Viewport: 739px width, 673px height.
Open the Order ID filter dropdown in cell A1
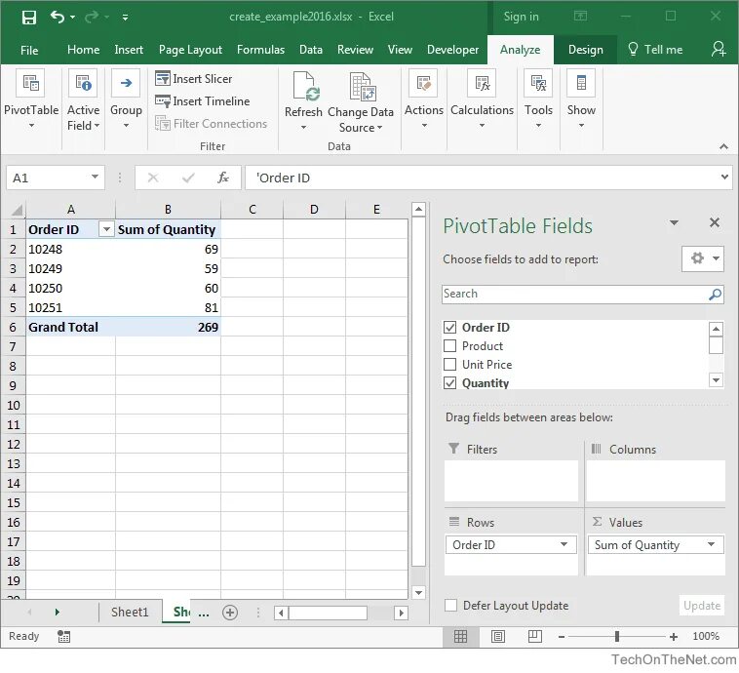pyautogui.click(x=106, y=229)
